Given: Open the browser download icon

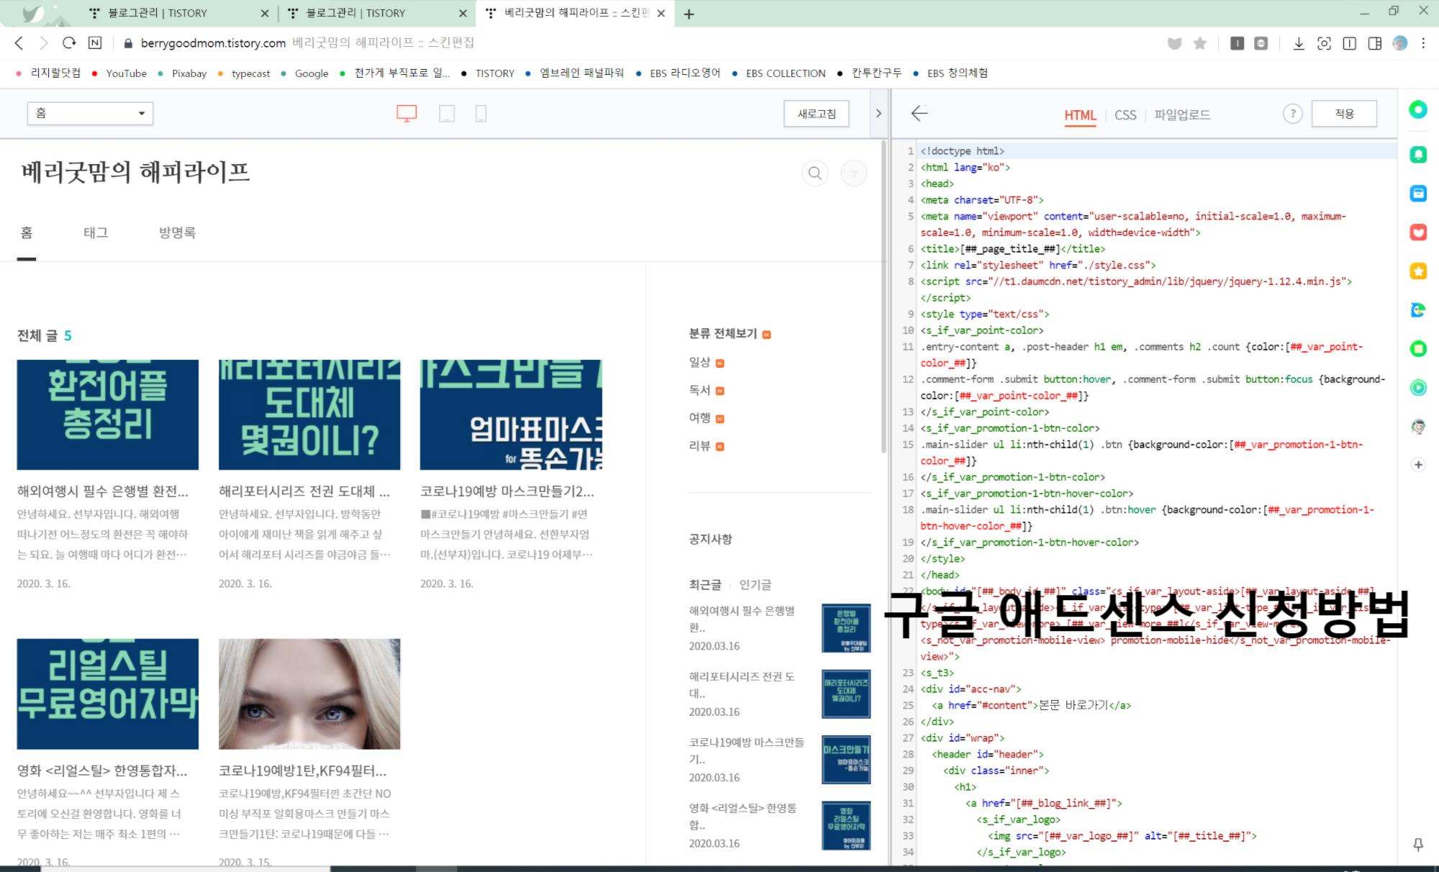Looking at the screenshot, I should point(1298,44).
